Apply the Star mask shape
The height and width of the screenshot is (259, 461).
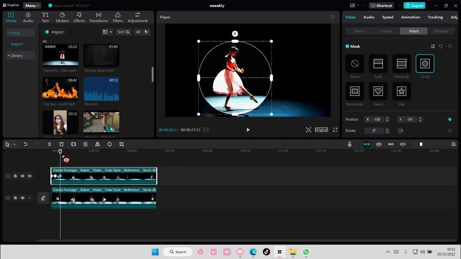(x=402, y=91)
